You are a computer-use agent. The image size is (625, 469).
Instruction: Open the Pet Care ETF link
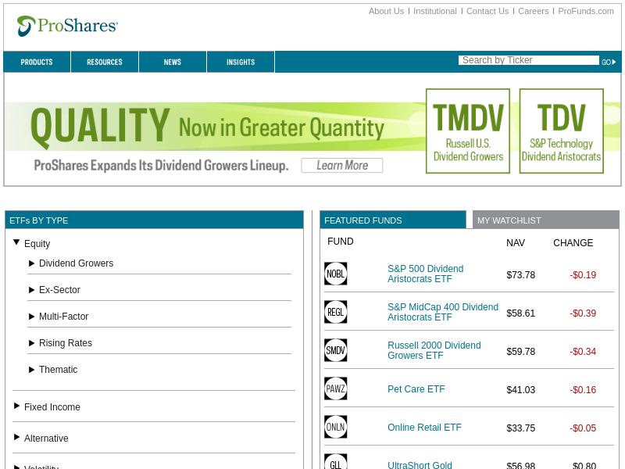click(x=416, y=388)
